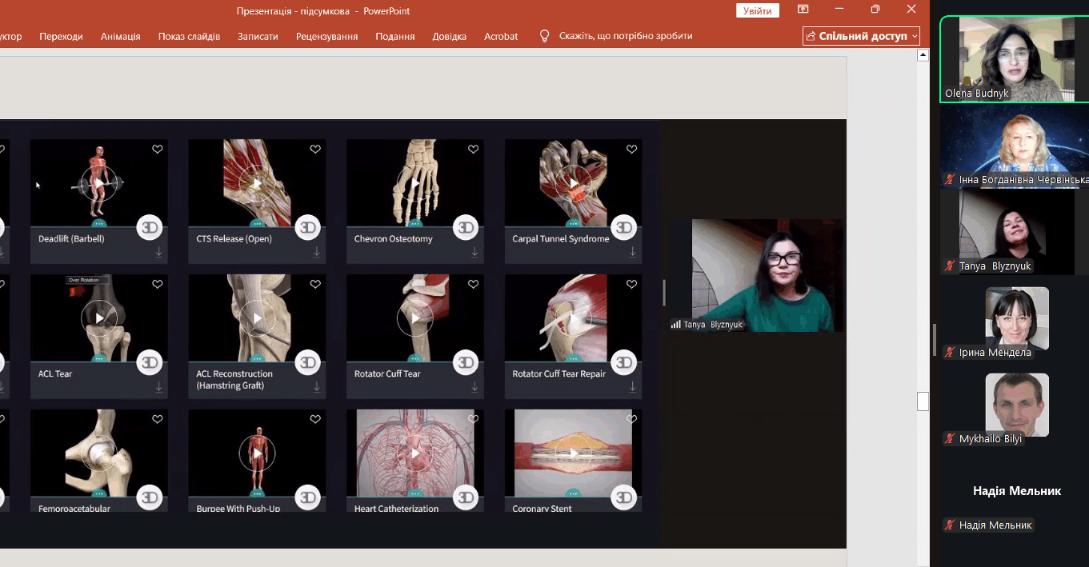Click download arrow on Carpal Tunnel Syndrome card

point(632,251)
